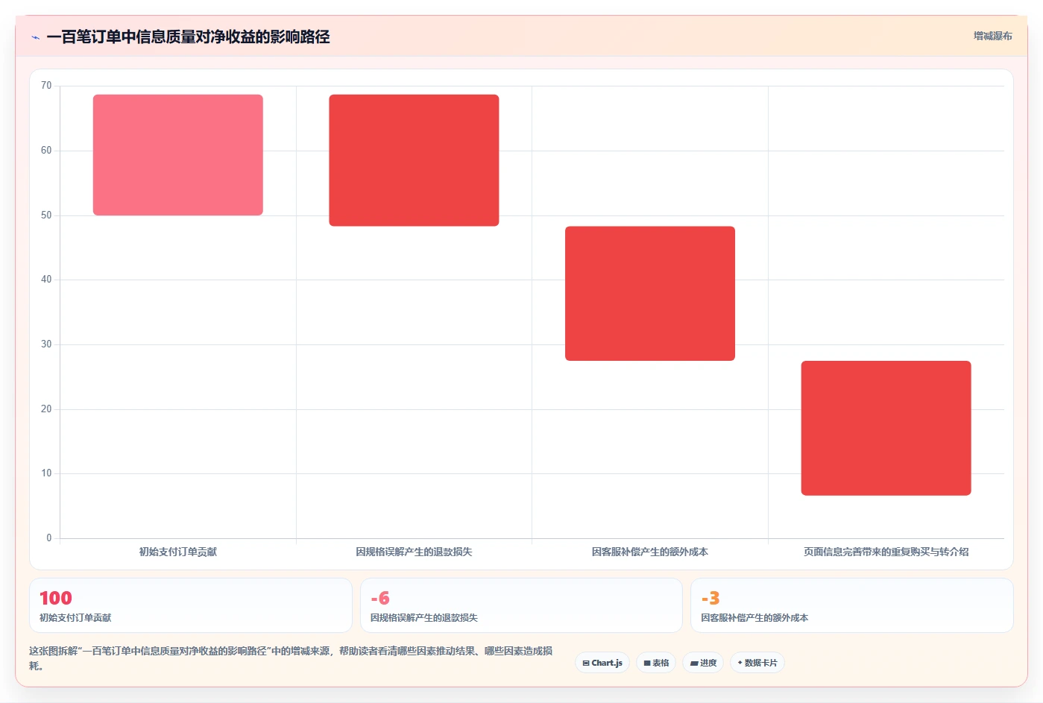Click y-axis value 10

tap(46, 473)
